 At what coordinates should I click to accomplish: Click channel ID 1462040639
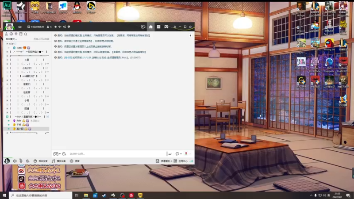click(36, 27)
